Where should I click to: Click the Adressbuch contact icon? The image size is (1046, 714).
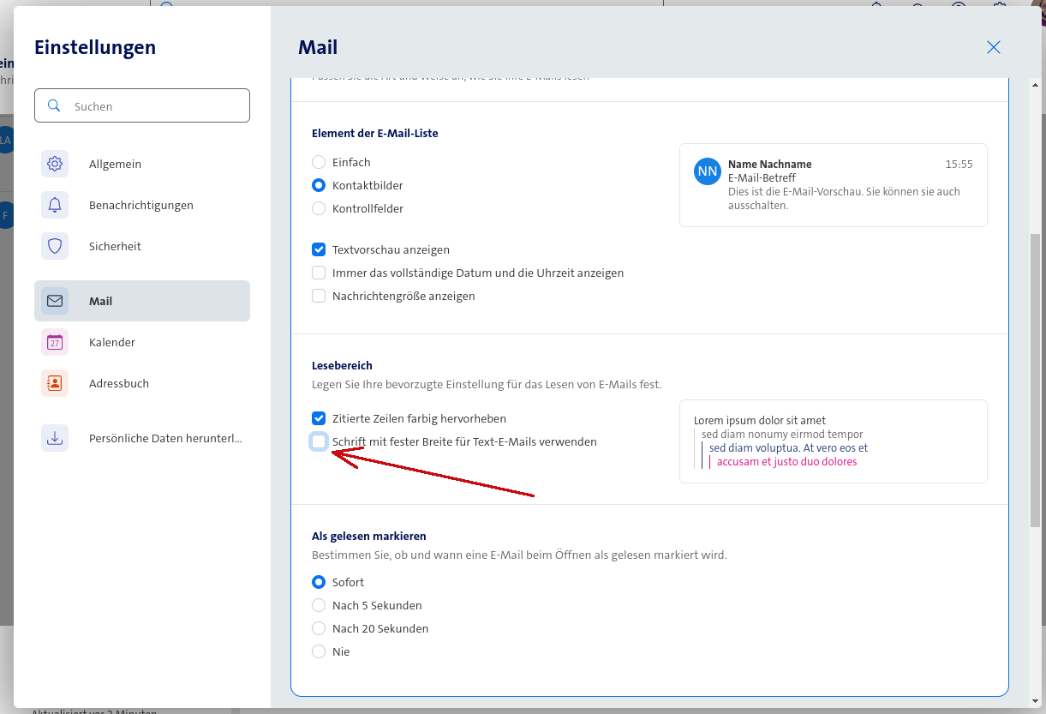point(55,383)
